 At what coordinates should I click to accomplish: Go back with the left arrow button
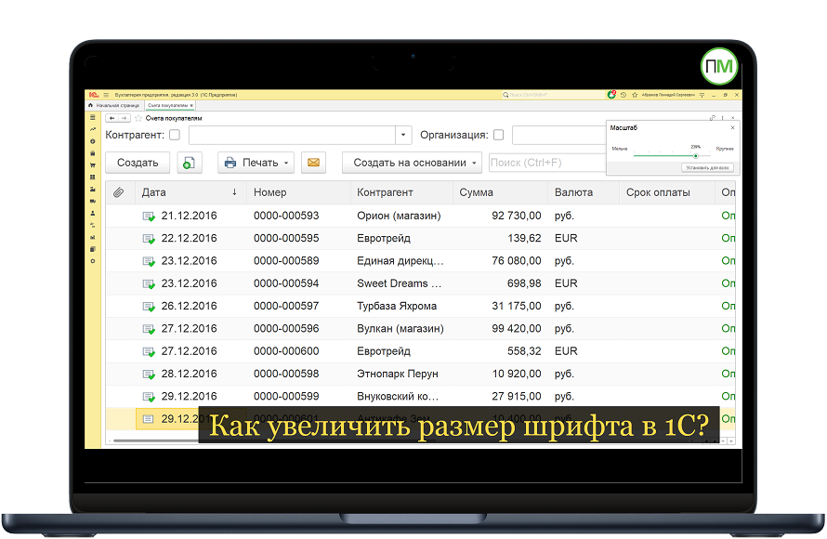point(112,118)
